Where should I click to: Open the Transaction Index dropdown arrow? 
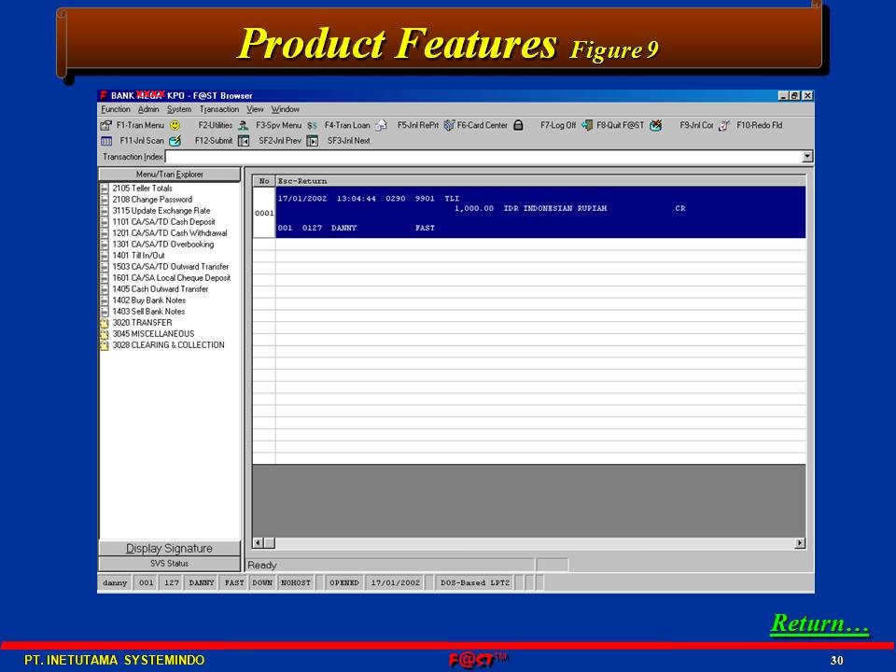click(806, 157)
